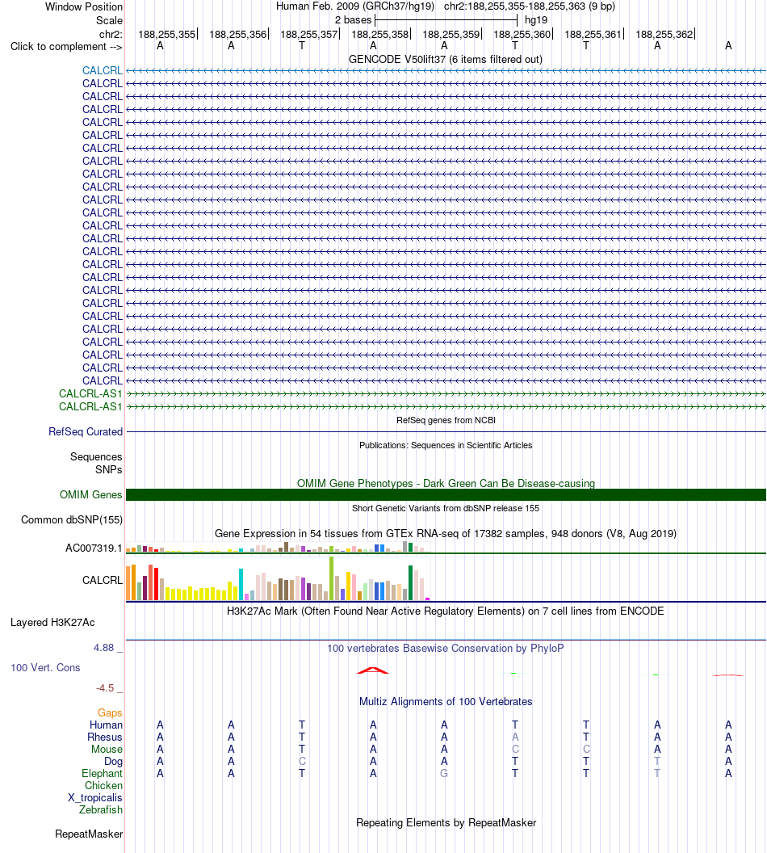Viewport: 767px width, 853px height.
Task: Click the GTEx Gene Expression track title
Action: [446, 534]
